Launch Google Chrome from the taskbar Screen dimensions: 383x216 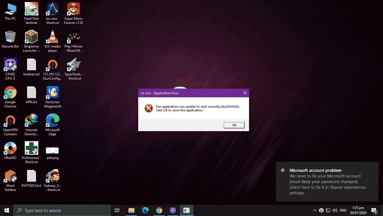[159, 210]
